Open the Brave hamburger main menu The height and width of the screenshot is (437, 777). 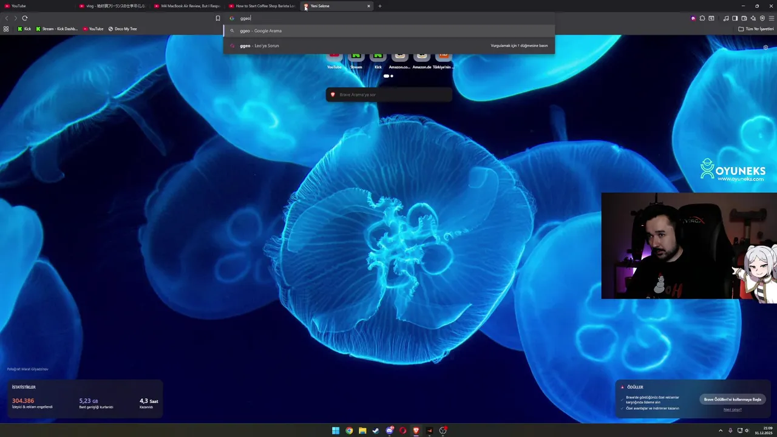[x=771, y=18]
